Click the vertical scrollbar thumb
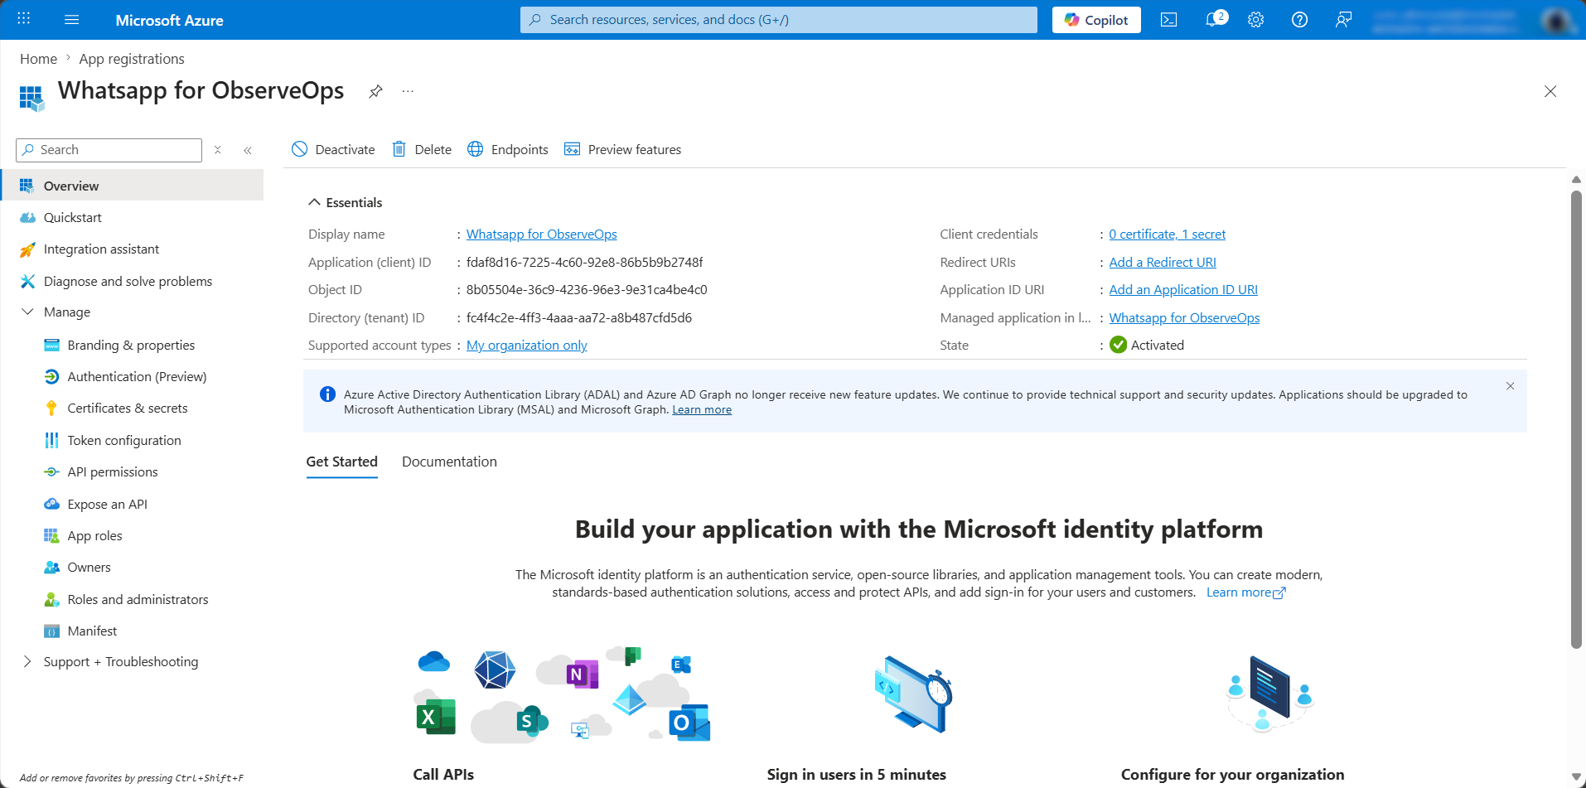This screenshot has width=1586, height=788. click(x=1577, y=419)
